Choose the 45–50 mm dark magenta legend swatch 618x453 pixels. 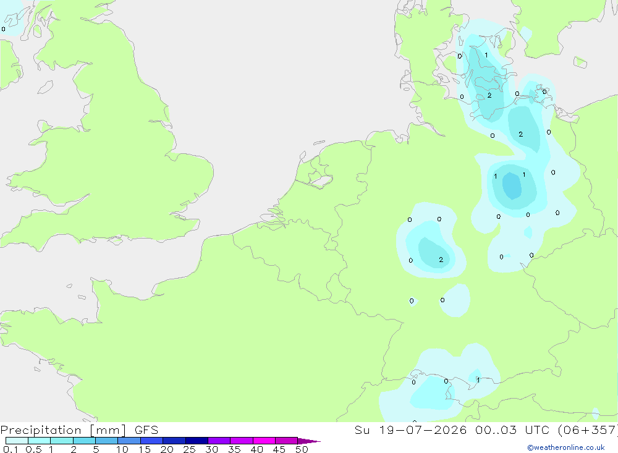point(287,441)
